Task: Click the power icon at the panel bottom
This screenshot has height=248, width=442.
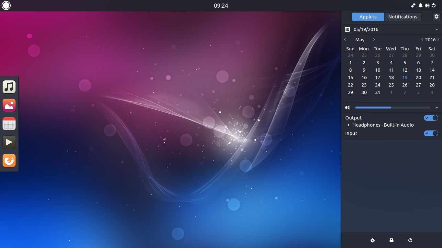Action: (410, 240)
